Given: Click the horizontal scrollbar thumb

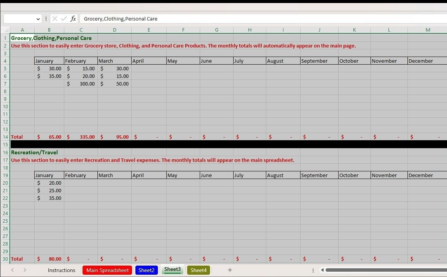Looking at the screenshot, I should pyautogui.click(x=386, y=270).
